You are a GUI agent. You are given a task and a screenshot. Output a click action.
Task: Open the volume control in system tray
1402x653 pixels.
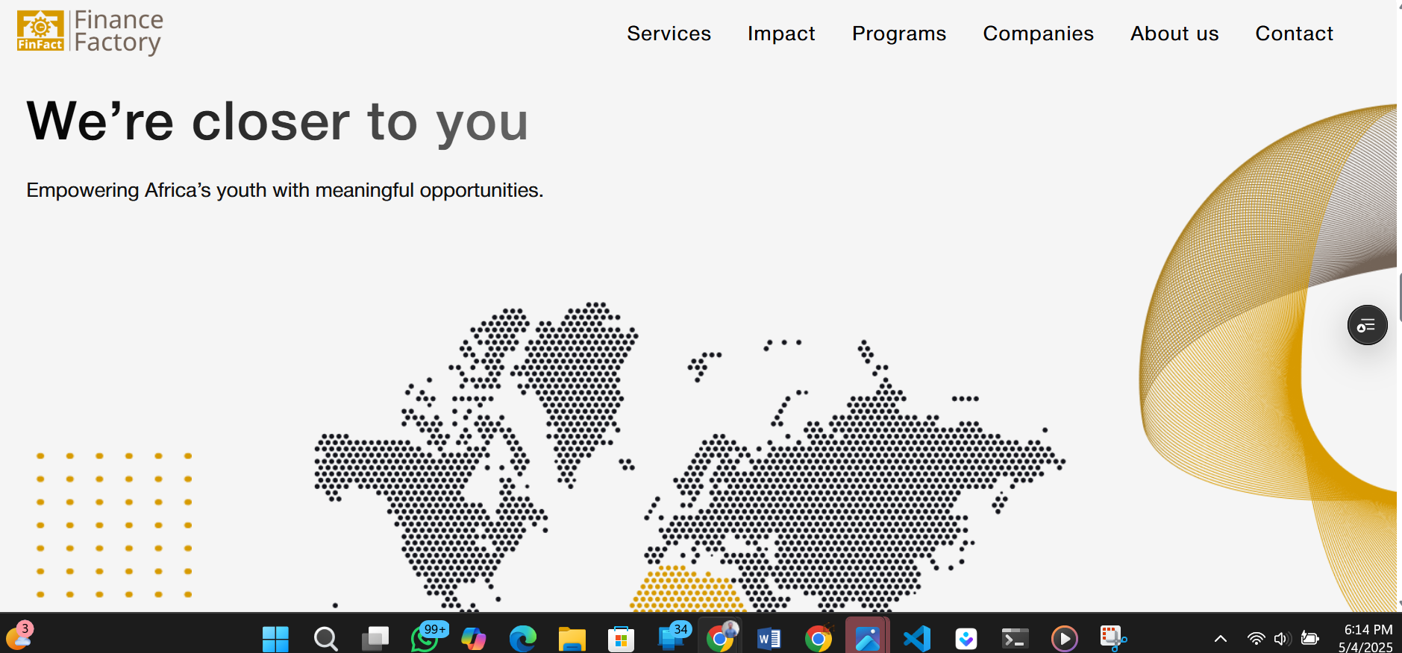pyautogui.click(x=1283, y=639)
